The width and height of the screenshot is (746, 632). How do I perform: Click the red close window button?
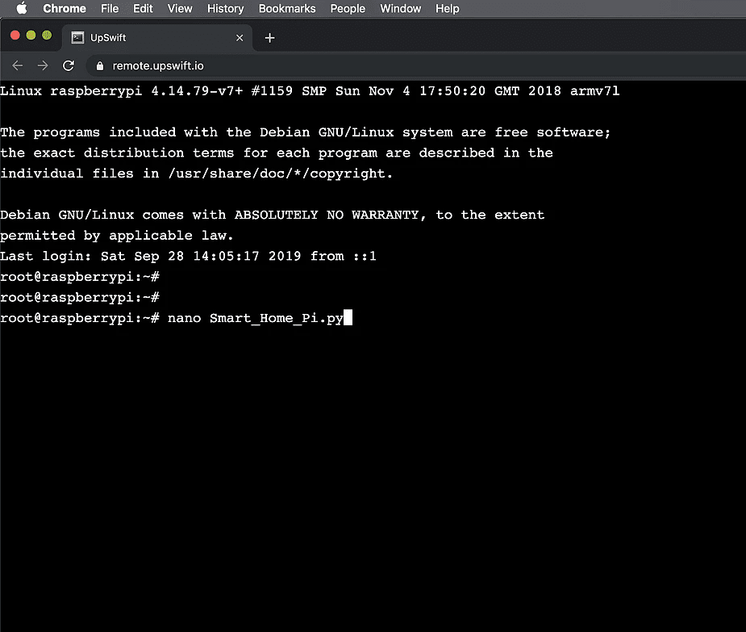pos(15,36)
